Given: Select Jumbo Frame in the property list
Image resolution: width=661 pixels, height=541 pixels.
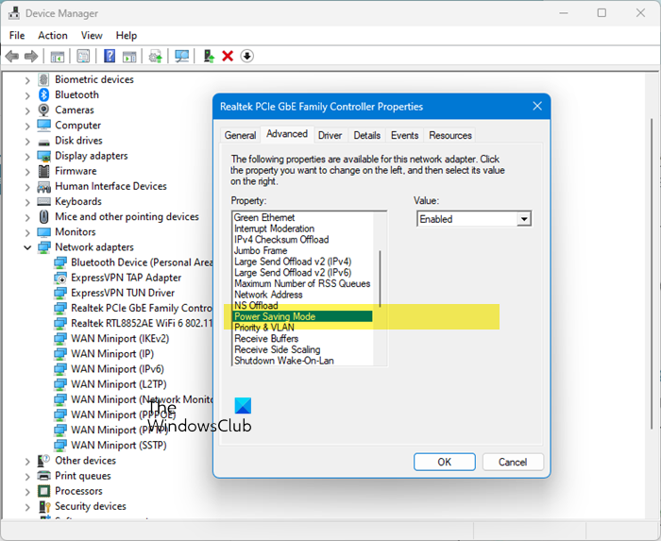Looking at the screenshot, I should tap(262, 251).
